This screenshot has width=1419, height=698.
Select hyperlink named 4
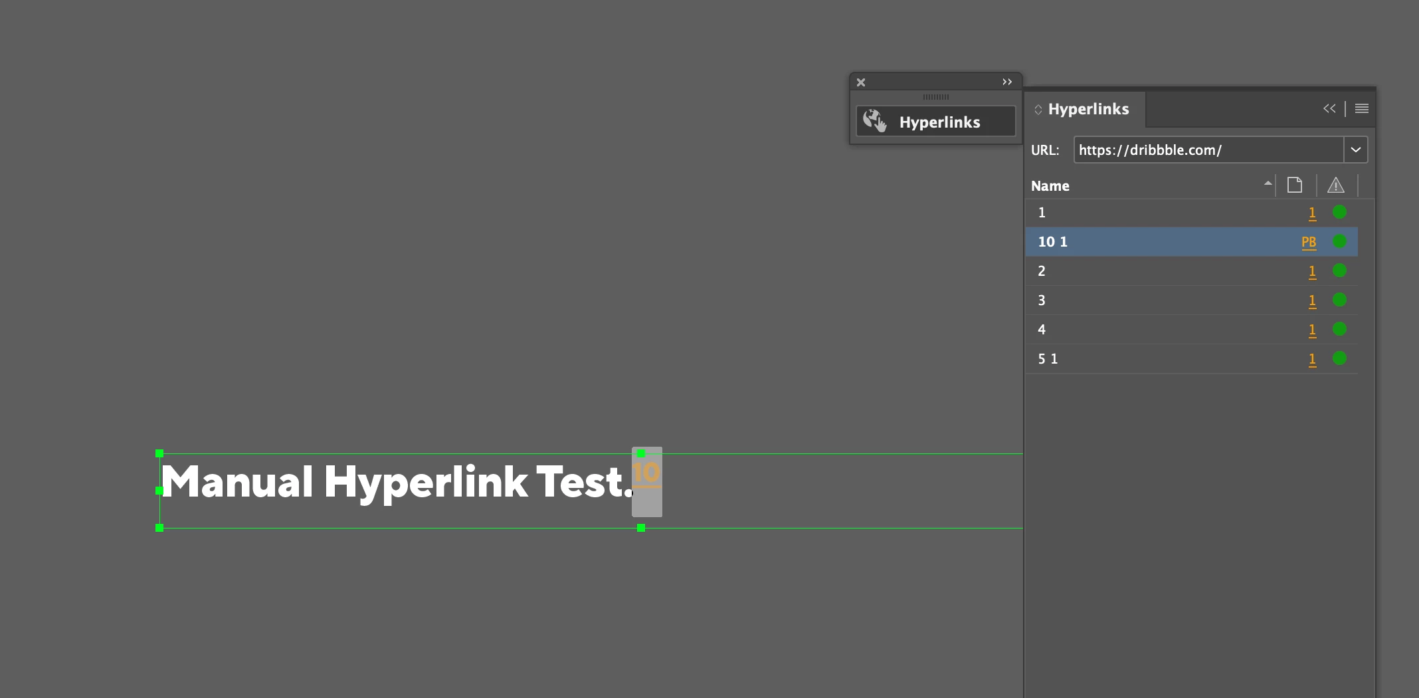tap(1191, 330)
